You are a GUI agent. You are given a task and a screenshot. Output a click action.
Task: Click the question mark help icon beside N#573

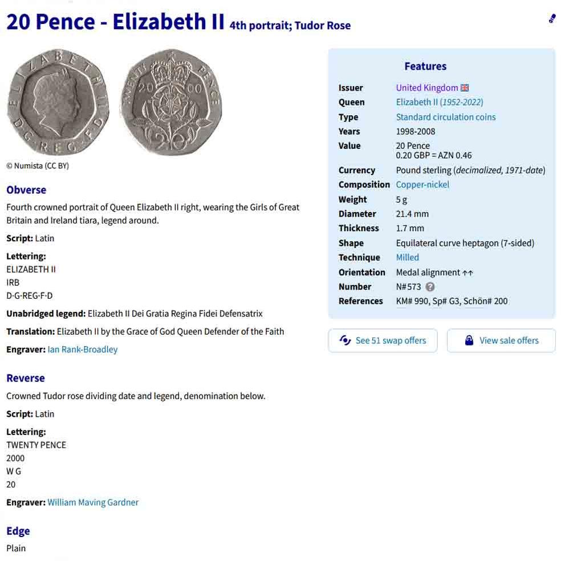click(430, 287)
